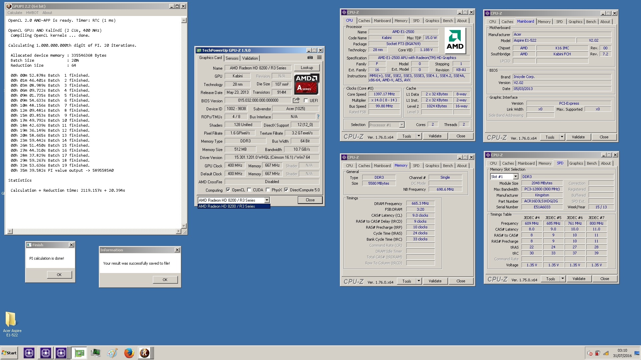Click the AMD Radeon name field in GPU-Z

pyautogui.click(x=258, y=68)
